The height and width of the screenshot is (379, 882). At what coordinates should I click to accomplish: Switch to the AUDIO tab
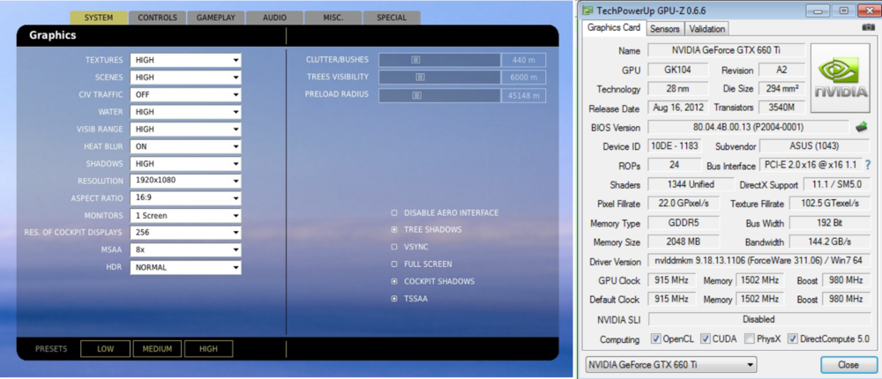274,18
